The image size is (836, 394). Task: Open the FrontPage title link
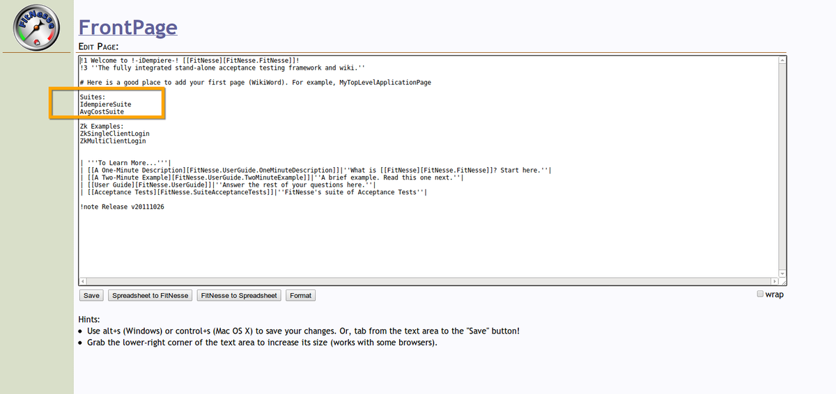click(x=127, y=26)
